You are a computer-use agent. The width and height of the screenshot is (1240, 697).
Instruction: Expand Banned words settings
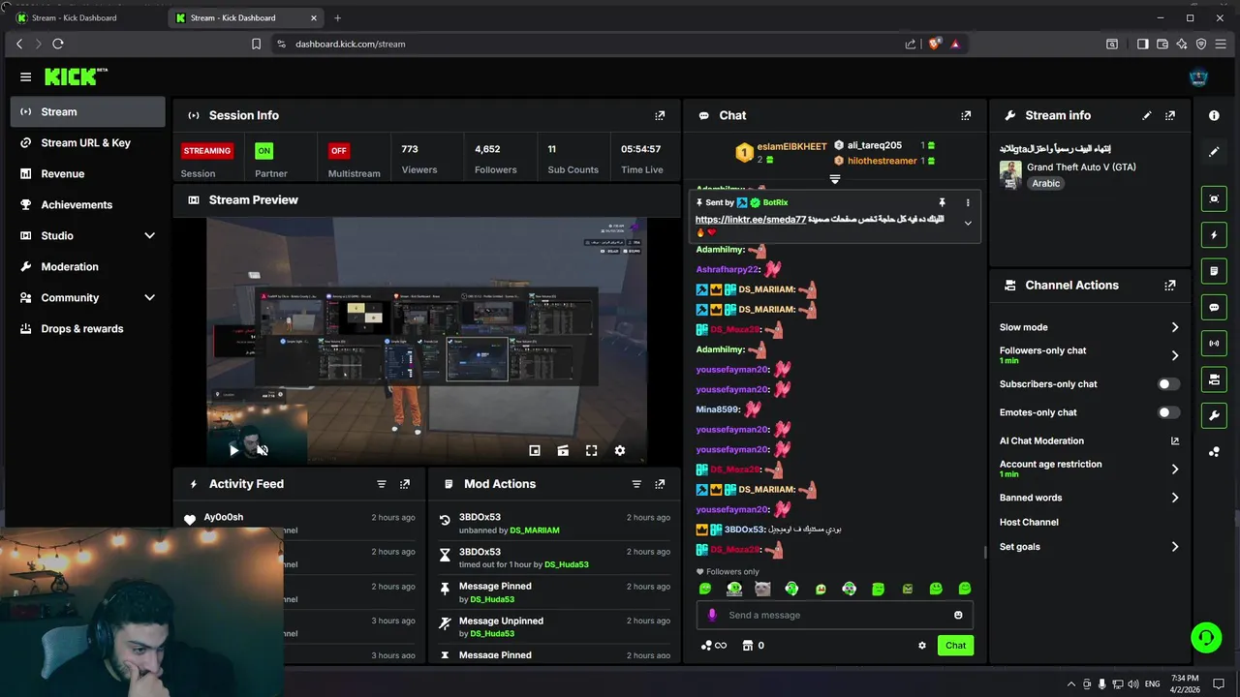pyautogui.click(x=1175, y=498)
